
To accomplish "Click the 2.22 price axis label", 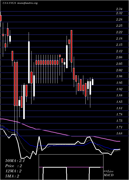I will (x=119, y=32).
